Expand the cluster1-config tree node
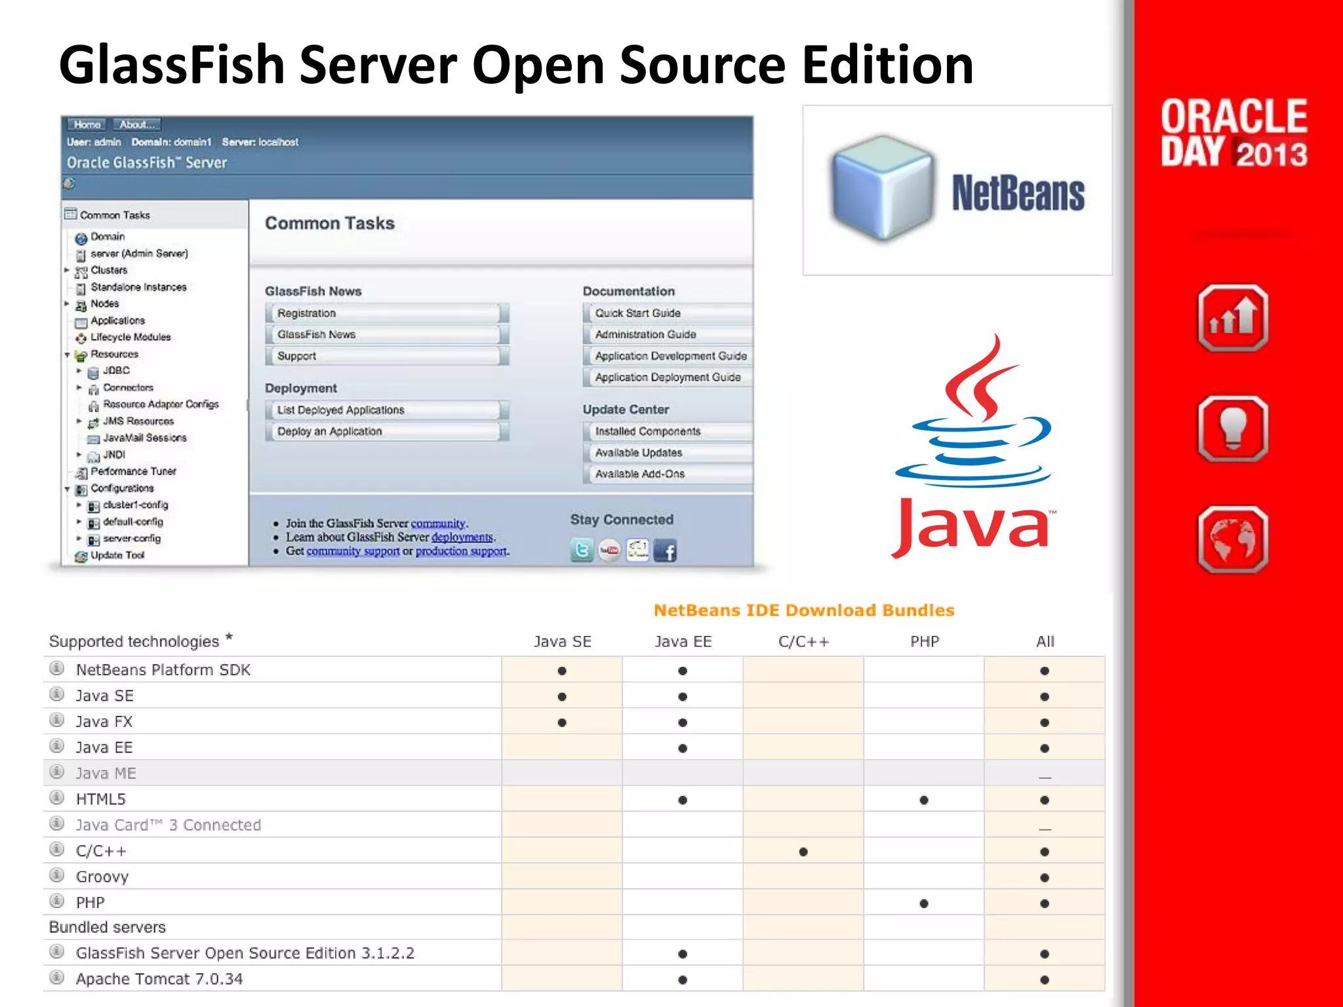This screenshot has width=1343, height=1007. (79, 505)
